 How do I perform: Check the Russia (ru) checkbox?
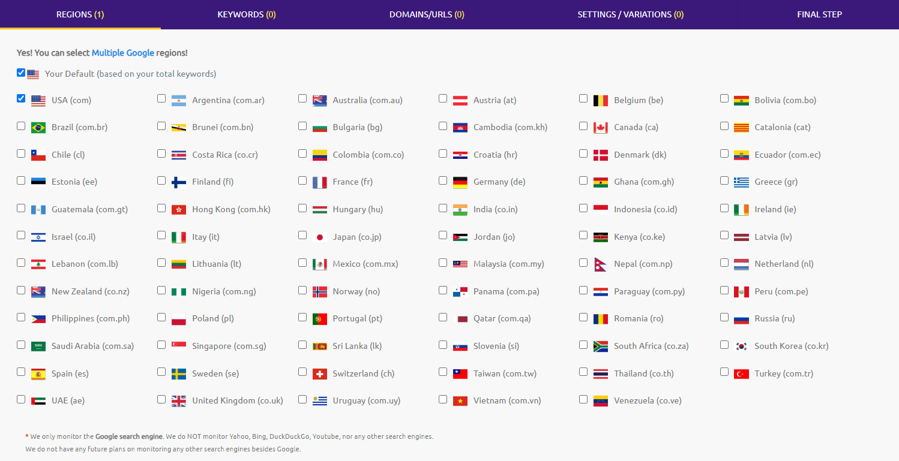(724, 317)
